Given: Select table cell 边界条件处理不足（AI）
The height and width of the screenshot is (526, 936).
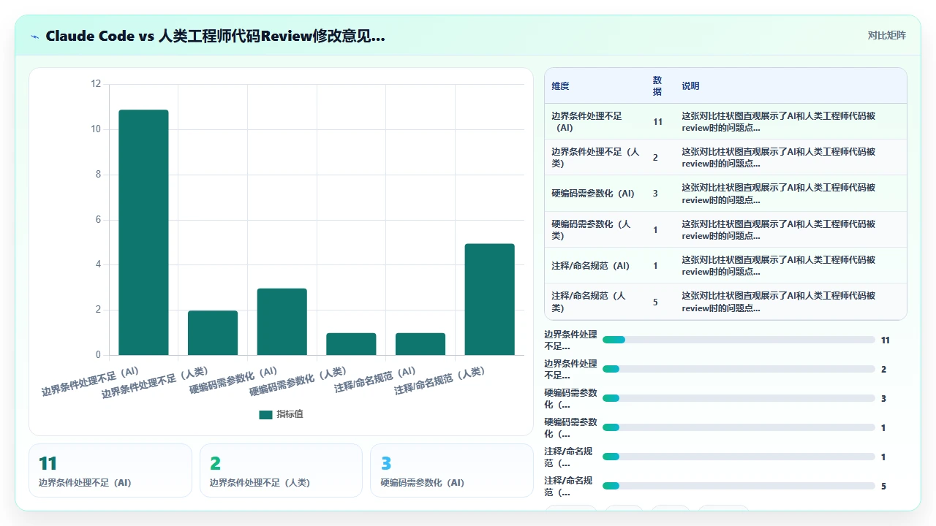Looking at the screenshot, I should [x=595, y=122].
